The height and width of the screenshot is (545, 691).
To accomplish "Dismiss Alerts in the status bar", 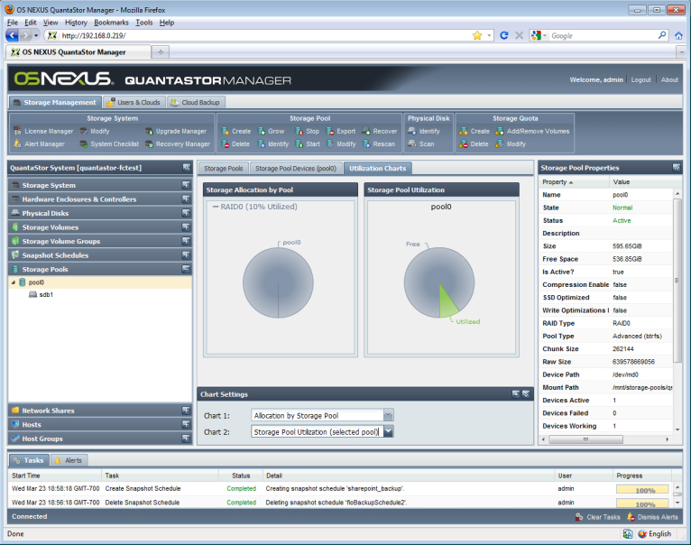I will 652,517.
